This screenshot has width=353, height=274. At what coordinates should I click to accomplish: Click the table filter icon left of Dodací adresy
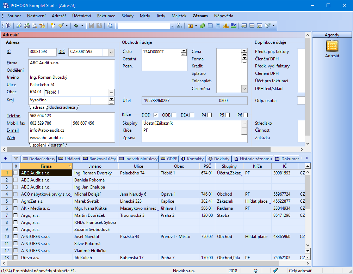pyautogui.click(x=16, y=159)
